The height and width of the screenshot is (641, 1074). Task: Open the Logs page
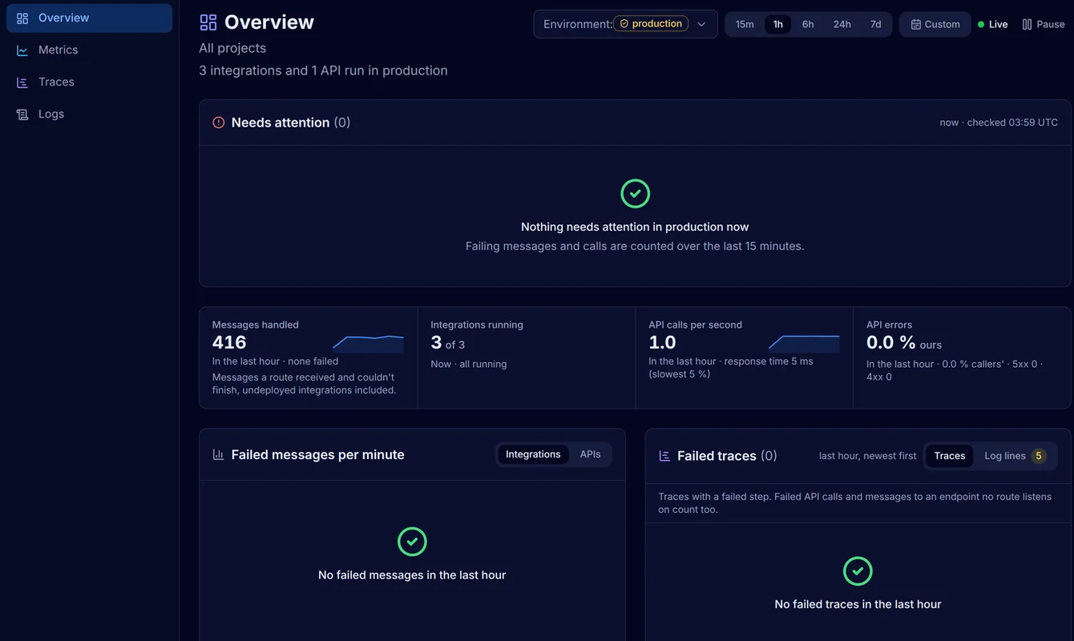point(90,114)
